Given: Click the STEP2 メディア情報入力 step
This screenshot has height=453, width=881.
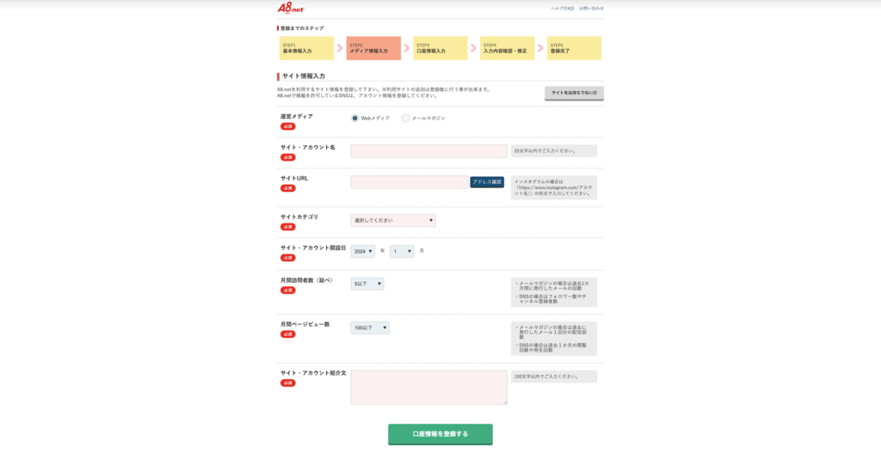Looking at the screenshot, I should (x=373, y=48).
